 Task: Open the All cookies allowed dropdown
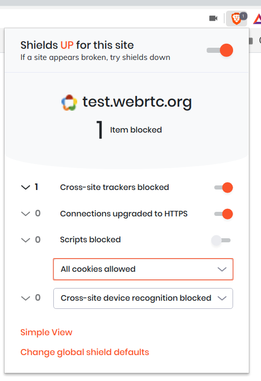[x=143, y=269]
